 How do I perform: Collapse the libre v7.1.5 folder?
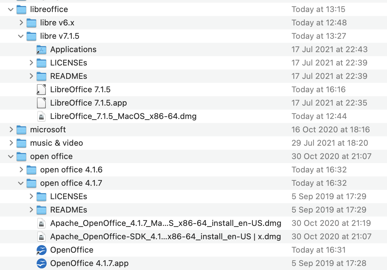21,36
